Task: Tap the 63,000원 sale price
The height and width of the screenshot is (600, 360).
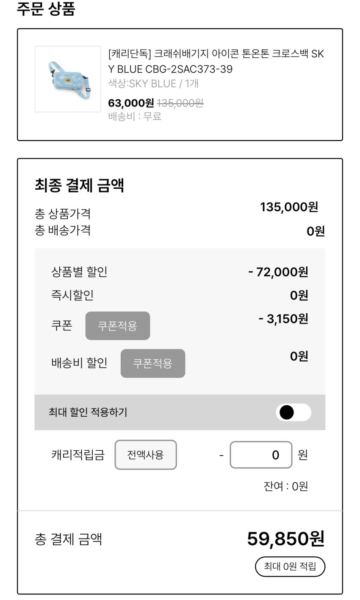Action: (x=131, y=103)
